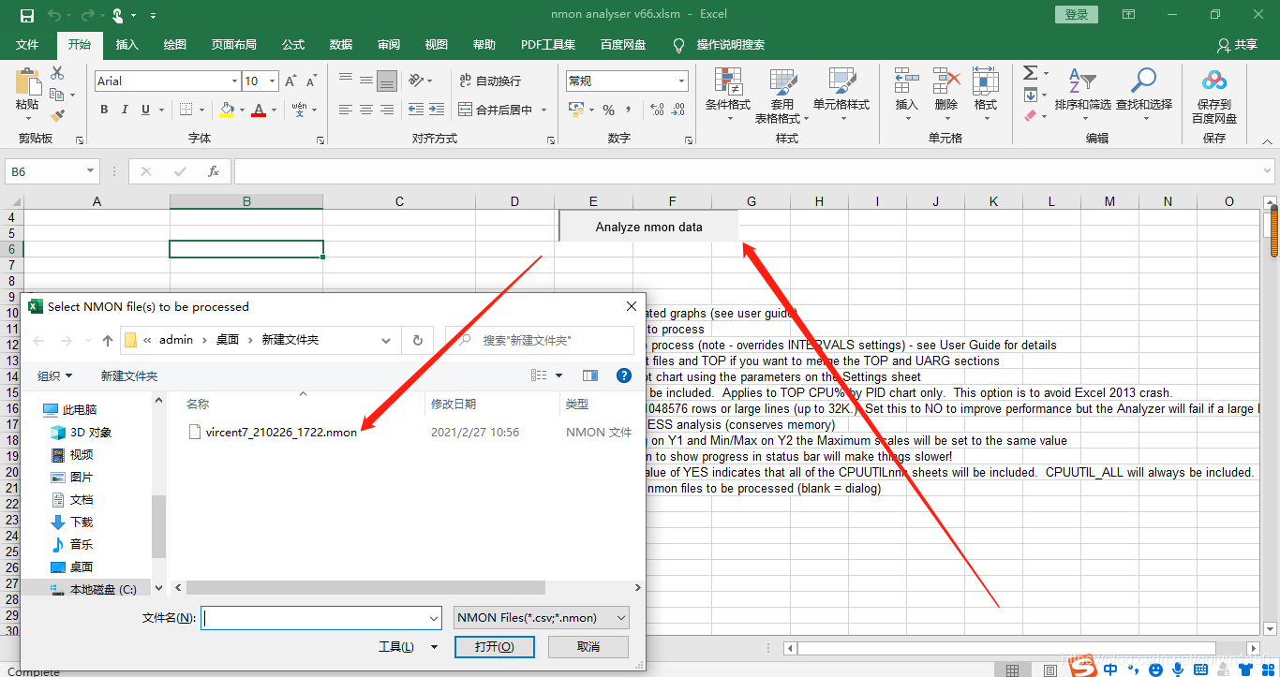Select 此电脑 in the navigation tree
This screenshot has height=677, width=1280.
tap(71, 410)
